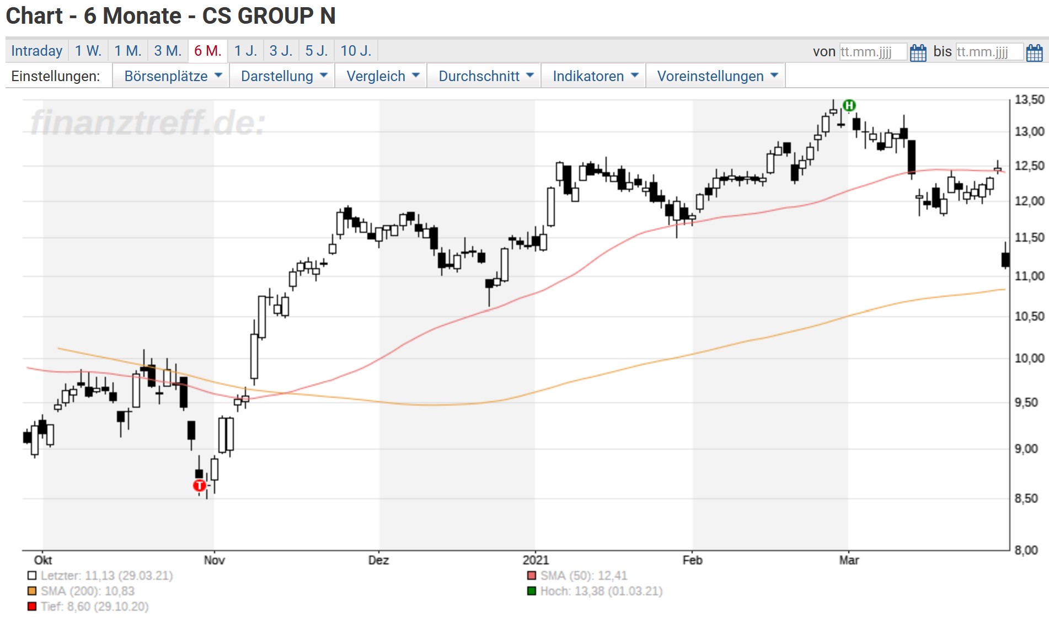Click the 'Mar' x-axis label
1049x619 pixels.
tap(849, 560)
